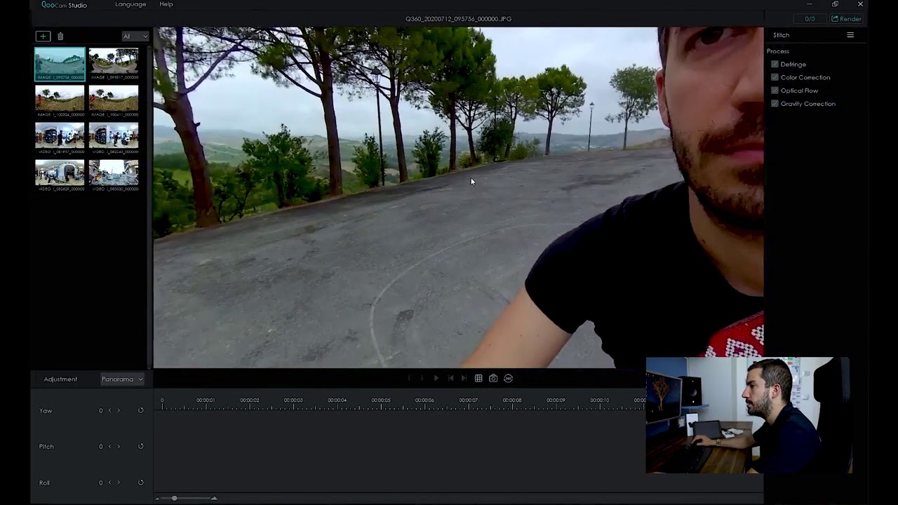
Task: Click the trash delete media icon
Action: point(60,36)
